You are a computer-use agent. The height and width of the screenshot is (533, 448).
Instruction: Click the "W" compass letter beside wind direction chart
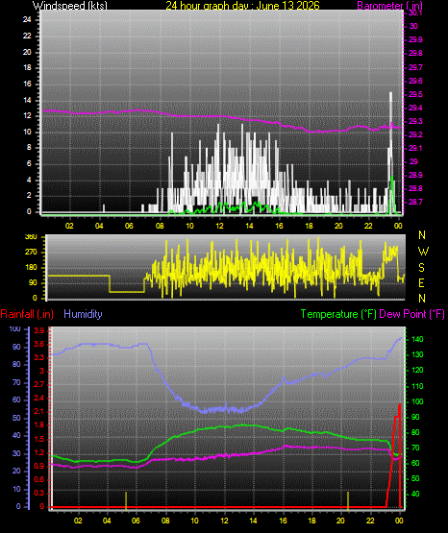click(x=423, y=252)
